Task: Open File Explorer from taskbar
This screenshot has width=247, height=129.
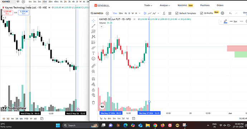Action: (x=147, y=125)
